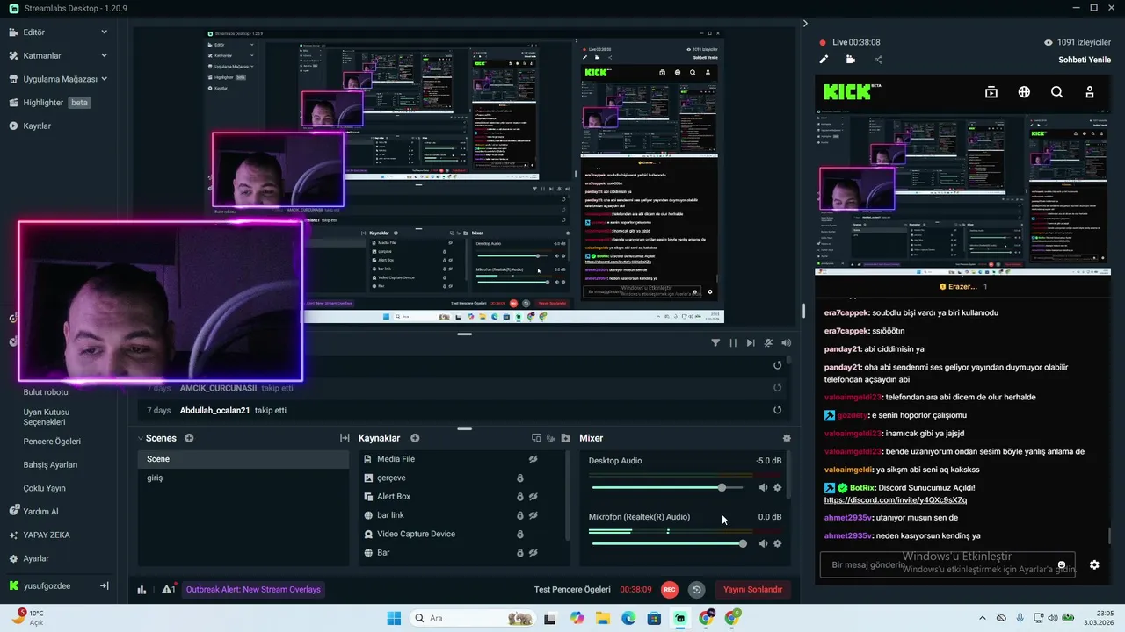This screenshot has width=1125, height=632.
Task: Click the mute alerts icon in events toolbar
Action: [768, 343]
